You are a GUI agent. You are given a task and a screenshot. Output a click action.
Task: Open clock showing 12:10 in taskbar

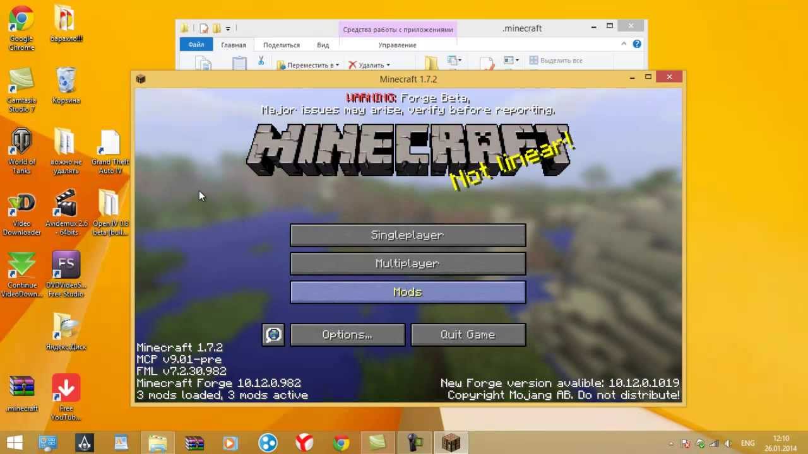pos(781,443)
